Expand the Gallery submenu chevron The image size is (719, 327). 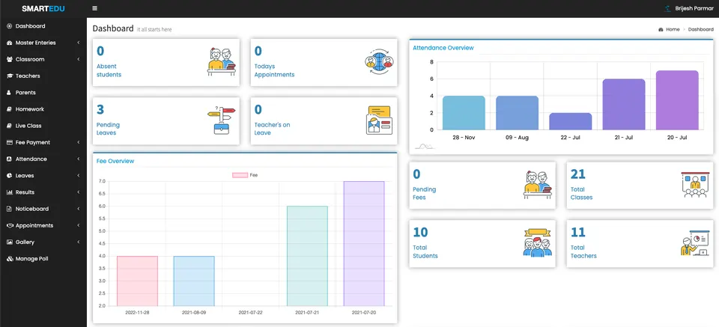pyautogui.click(x=79, y=242)
